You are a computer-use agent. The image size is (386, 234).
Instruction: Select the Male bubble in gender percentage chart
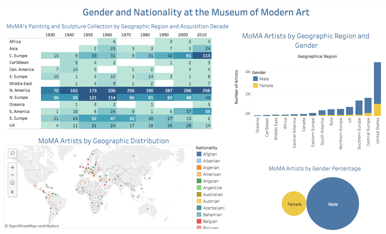[332, 204]
